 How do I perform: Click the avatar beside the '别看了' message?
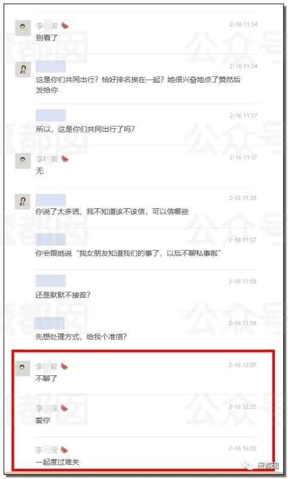[23, 28]
